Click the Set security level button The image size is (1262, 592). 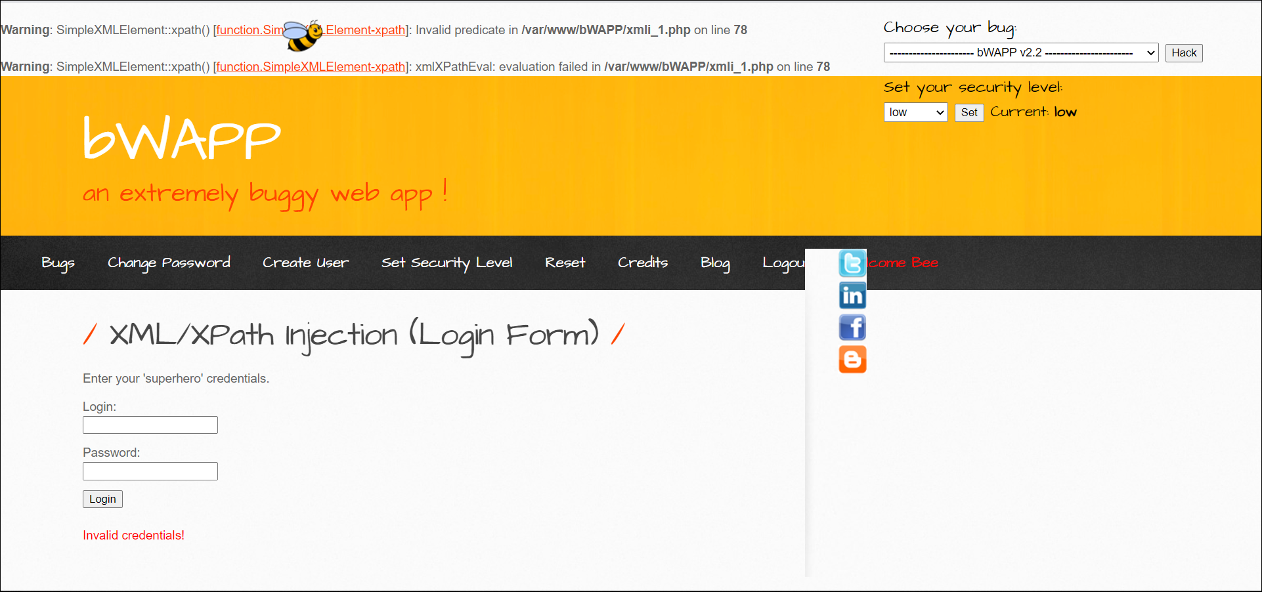pos(969,112)
